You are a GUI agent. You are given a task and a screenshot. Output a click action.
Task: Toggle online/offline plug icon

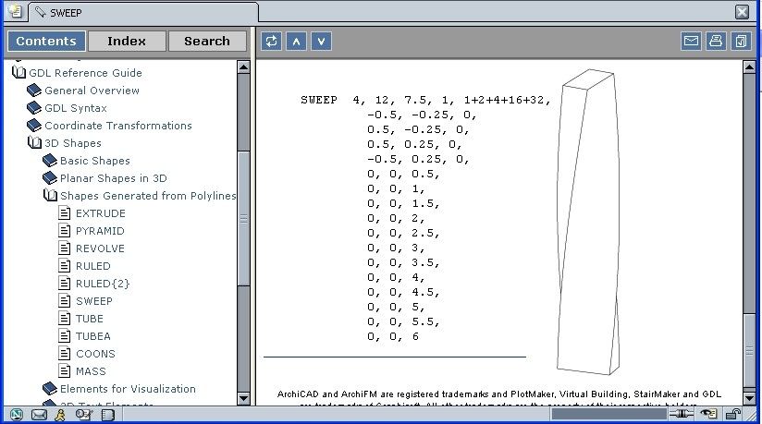click(682, 414)
